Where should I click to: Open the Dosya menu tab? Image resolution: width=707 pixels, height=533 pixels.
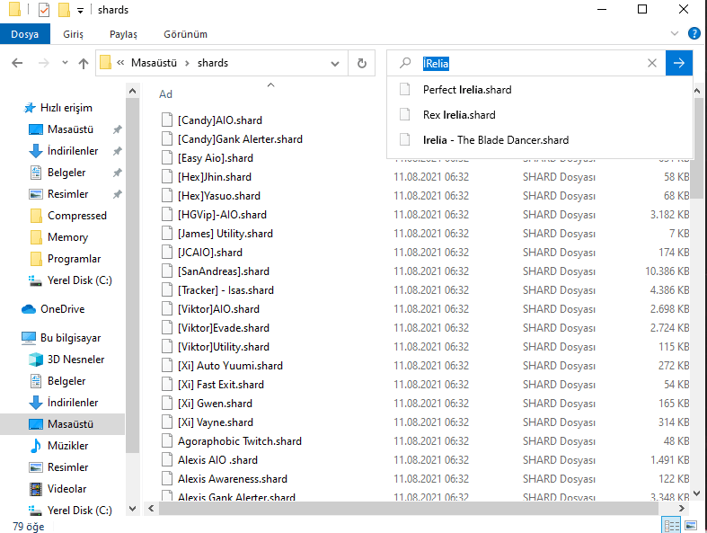(25, 34)
